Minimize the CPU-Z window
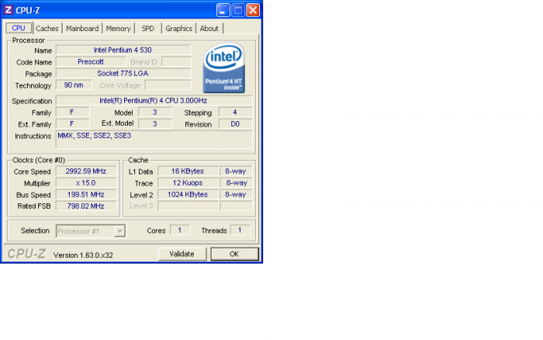Image resolution: width=543 pixels, height=340 pixels. point(223,10)
